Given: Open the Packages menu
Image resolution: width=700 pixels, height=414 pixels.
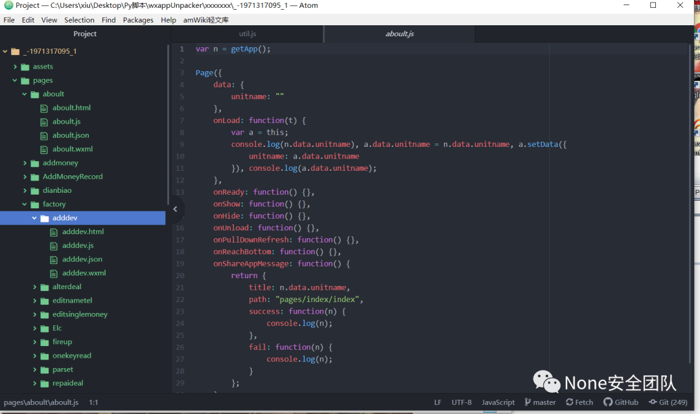Looking at the screenshot, I should 138,20.
